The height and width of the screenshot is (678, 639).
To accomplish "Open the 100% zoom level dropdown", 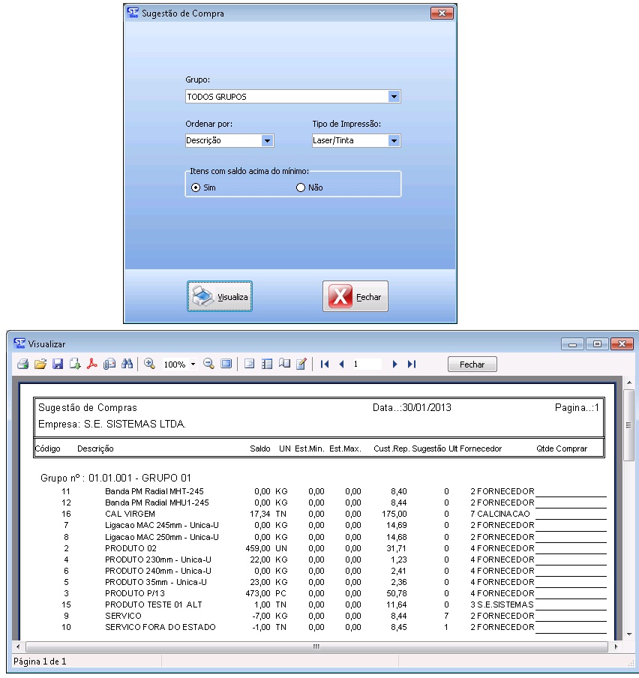I will point(193,364).
